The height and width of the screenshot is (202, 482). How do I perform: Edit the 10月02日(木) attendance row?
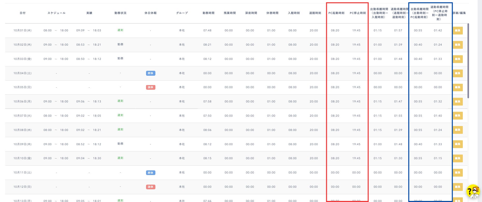click(x=458, y=45)
